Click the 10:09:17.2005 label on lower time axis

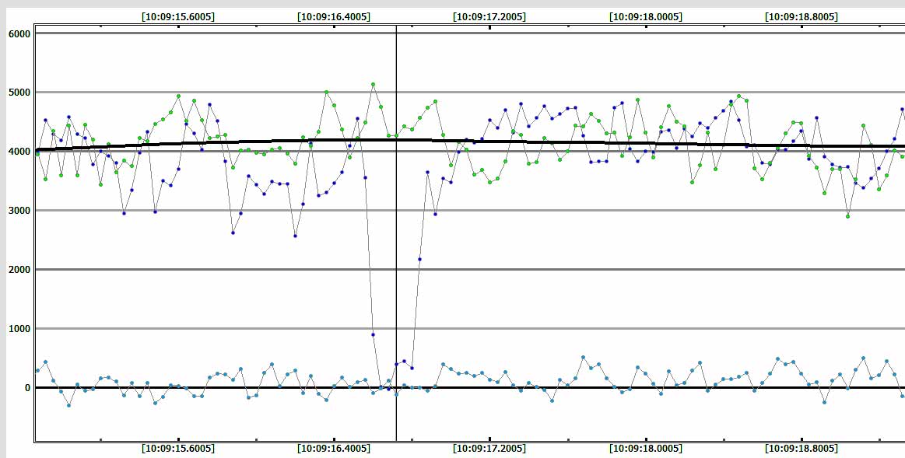click(x=489, y=448)
